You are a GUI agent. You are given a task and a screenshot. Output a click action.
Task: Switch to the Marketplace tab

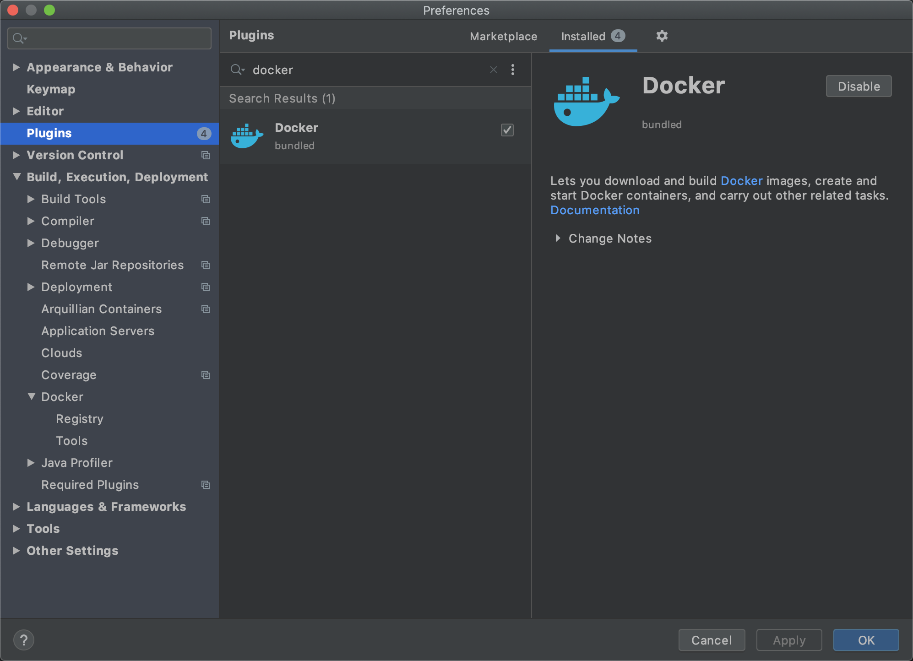pyautogui.click(x=503, y=36)
